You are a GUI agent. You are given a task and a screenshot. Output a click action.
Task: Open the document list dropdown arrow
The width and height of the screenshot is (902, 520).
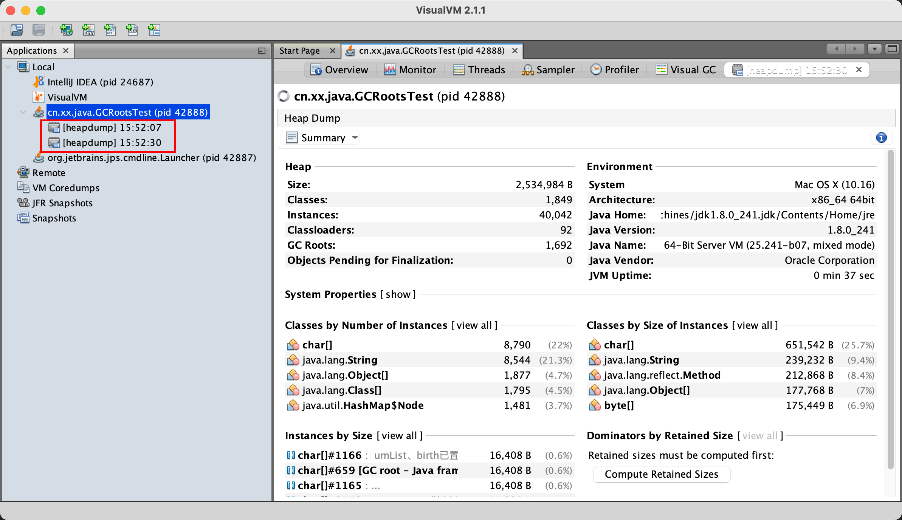click(x=875, y=49)
